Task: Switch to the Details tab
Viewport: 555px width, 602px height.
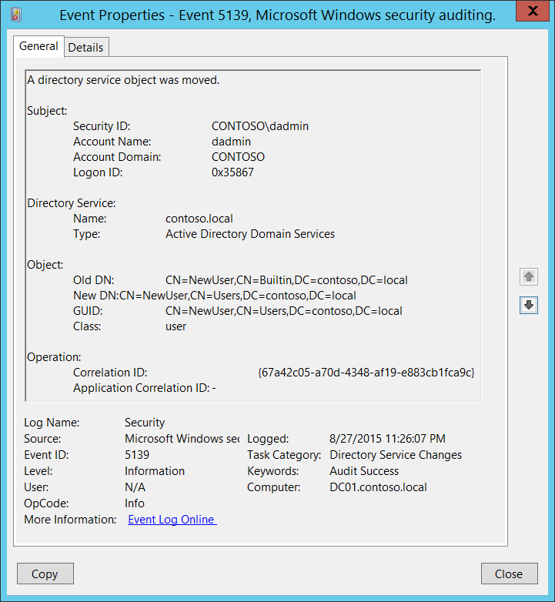Action: tap(86, 48)
